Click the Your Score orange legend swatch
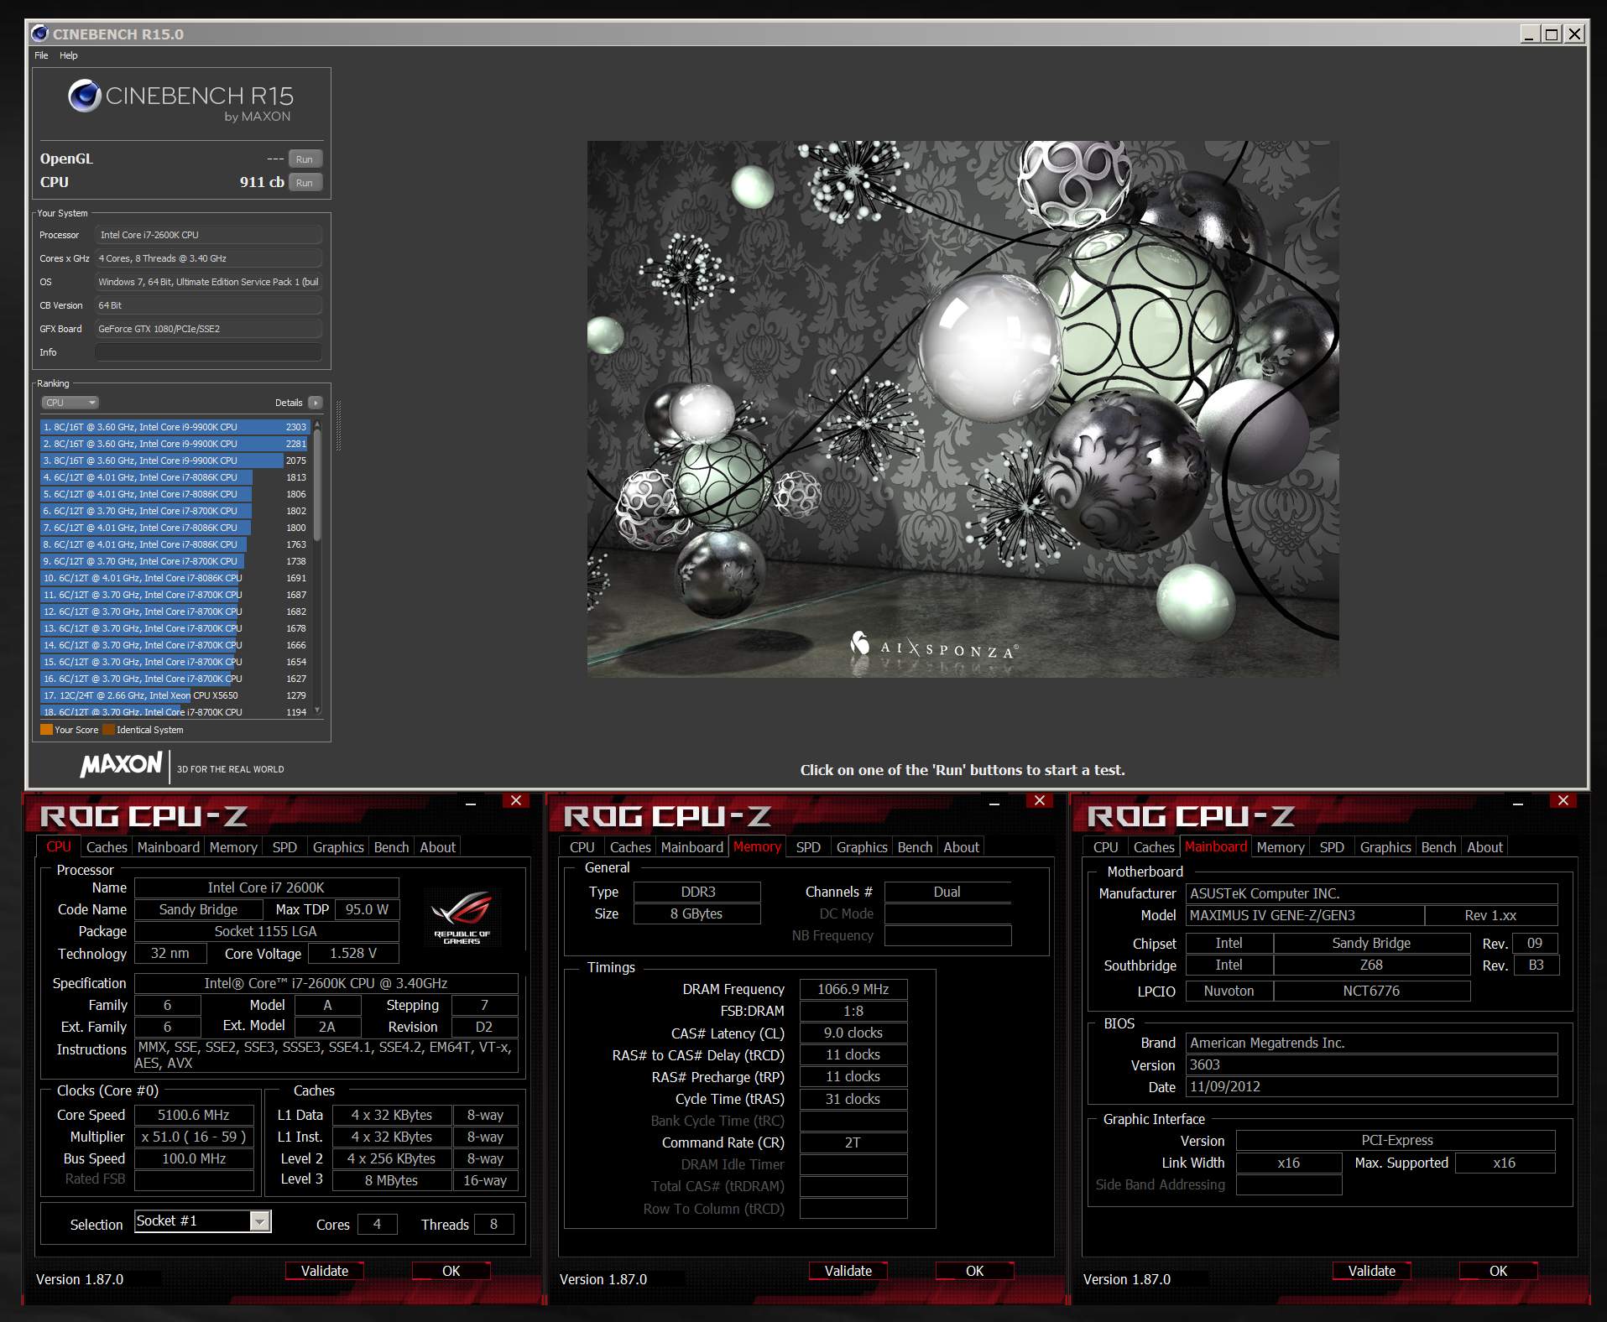Screen dimensions: 1607x1322 coord(46,730)
